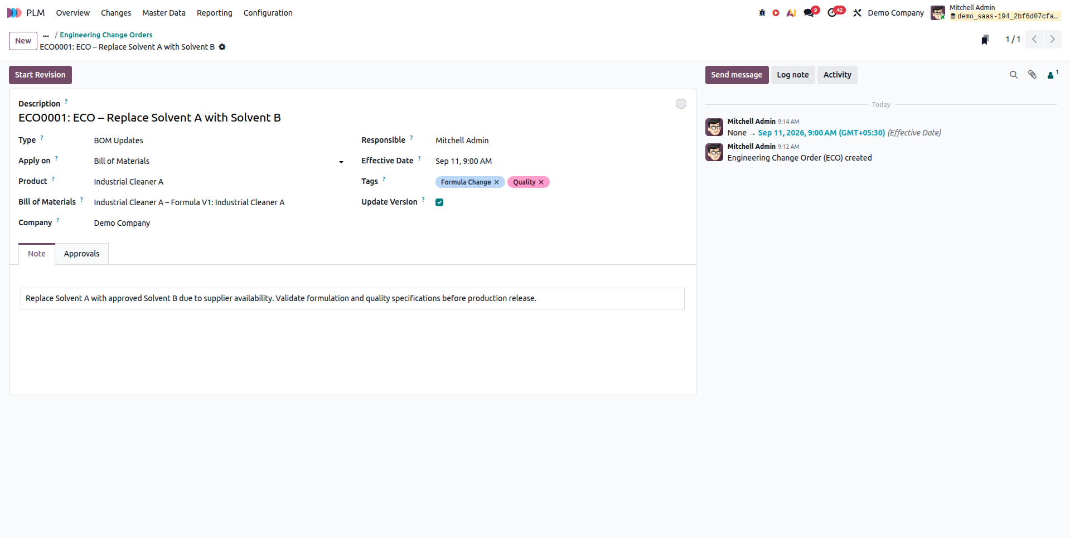
Task: Open the debug bug icon menu
Action: click(x=762, y=13)
